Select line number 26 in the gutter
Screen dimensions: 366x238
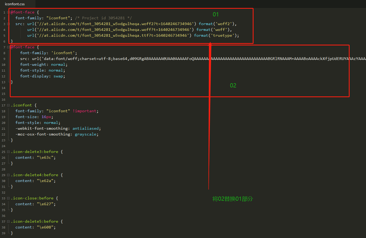point(3,157)
